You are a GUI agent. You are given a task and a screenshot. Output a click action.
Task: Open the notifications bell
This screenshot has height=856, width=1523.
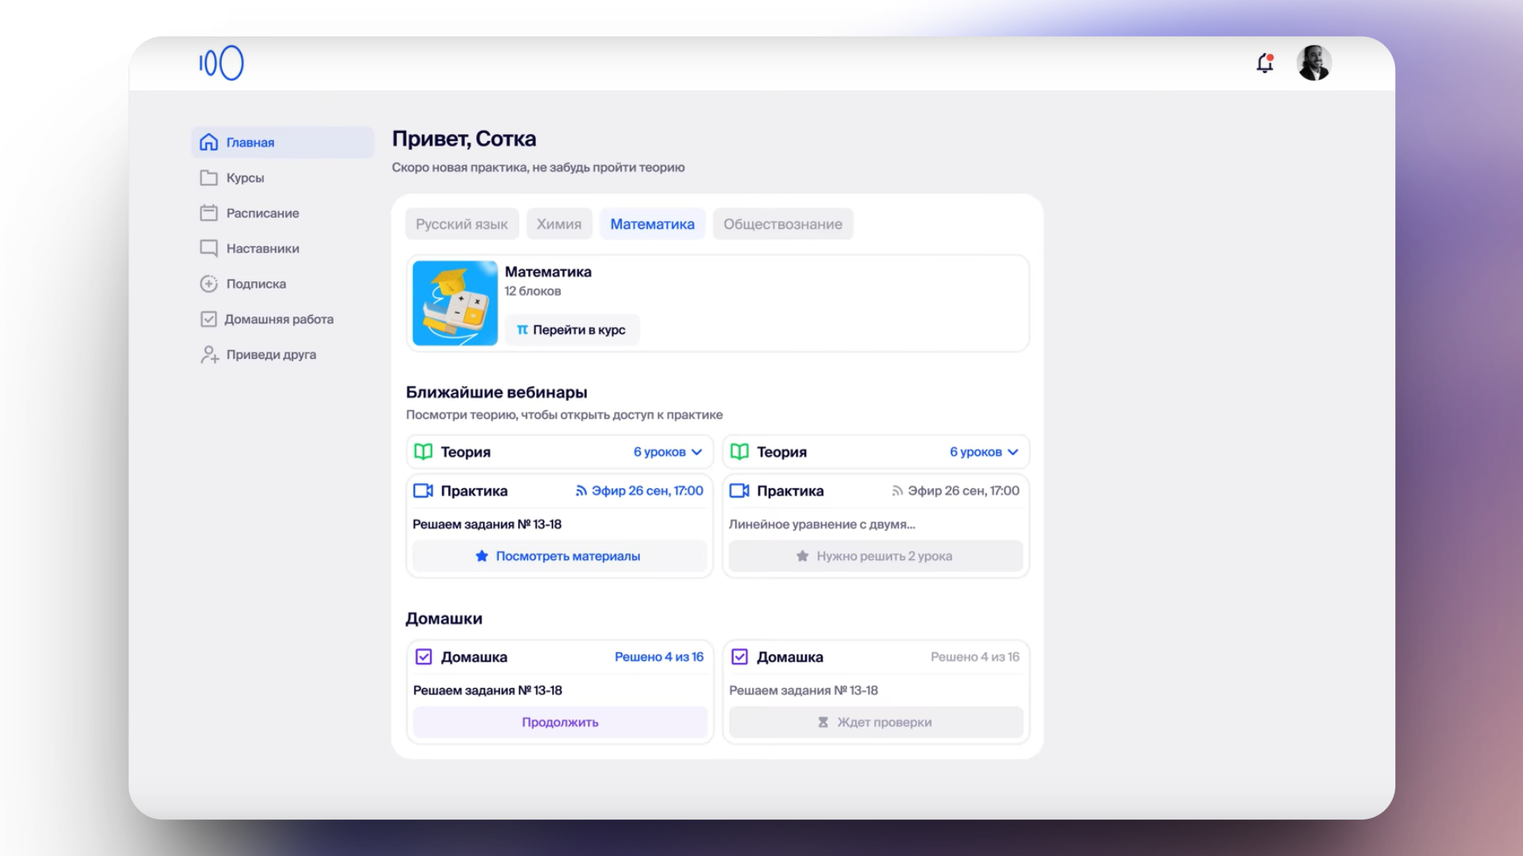pyautogui.click(x=1265, y=63)
